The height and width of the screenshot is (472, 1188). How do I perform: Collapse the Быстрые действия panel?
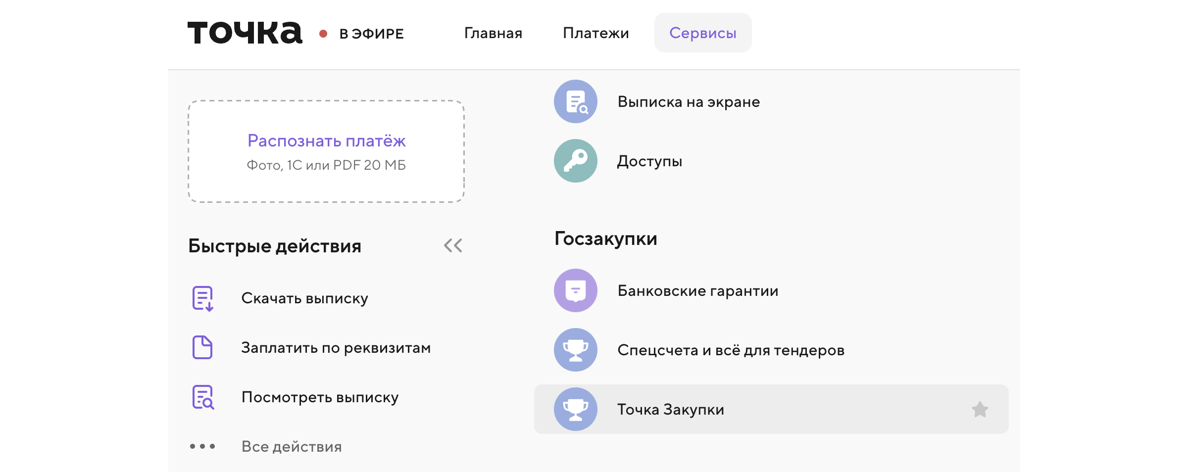tap(452, 245)
